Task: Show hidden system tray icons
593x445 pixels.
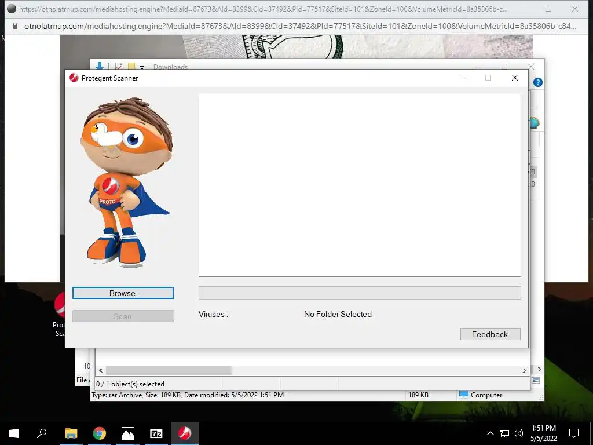Action: point(490,433)
